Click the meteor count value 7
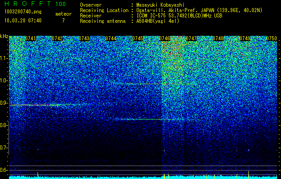This screenshot has height=179, width=281. point(63,21)
